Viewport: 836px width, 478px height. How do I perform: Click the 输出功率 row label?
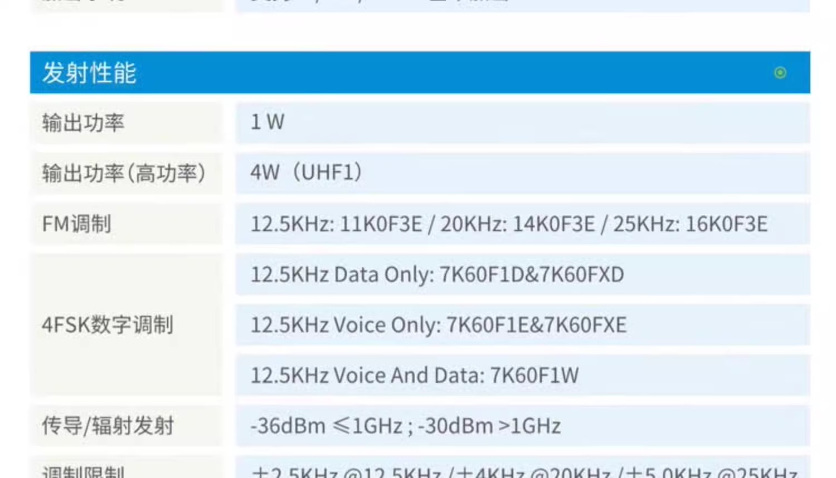coord(83,123)
